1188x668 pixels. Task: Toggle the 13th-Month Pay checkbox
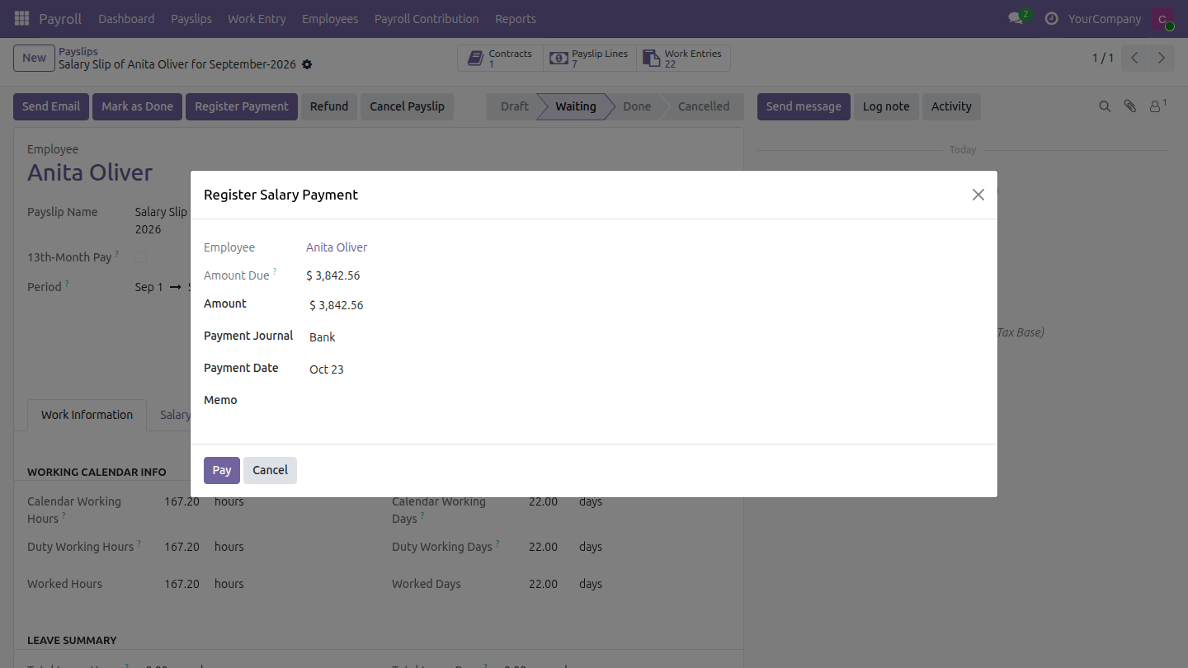coord(141,257)
